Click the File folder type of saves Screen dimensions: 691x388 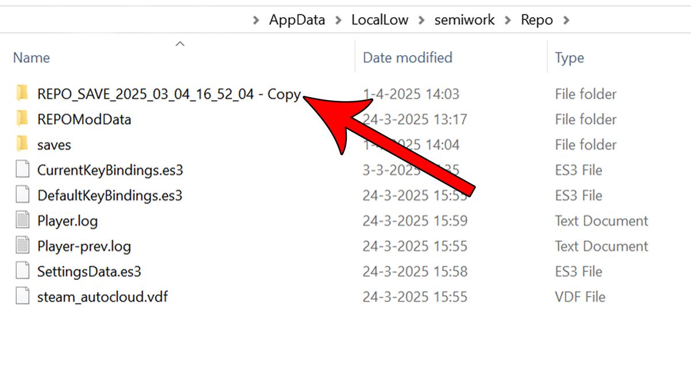coord(586,144)
